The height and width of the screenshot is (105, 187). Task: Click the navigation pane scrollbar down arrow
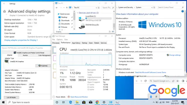click(x=74, y=29)
